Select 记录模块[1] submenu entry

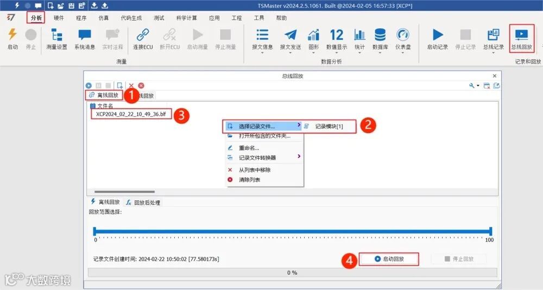329,127
